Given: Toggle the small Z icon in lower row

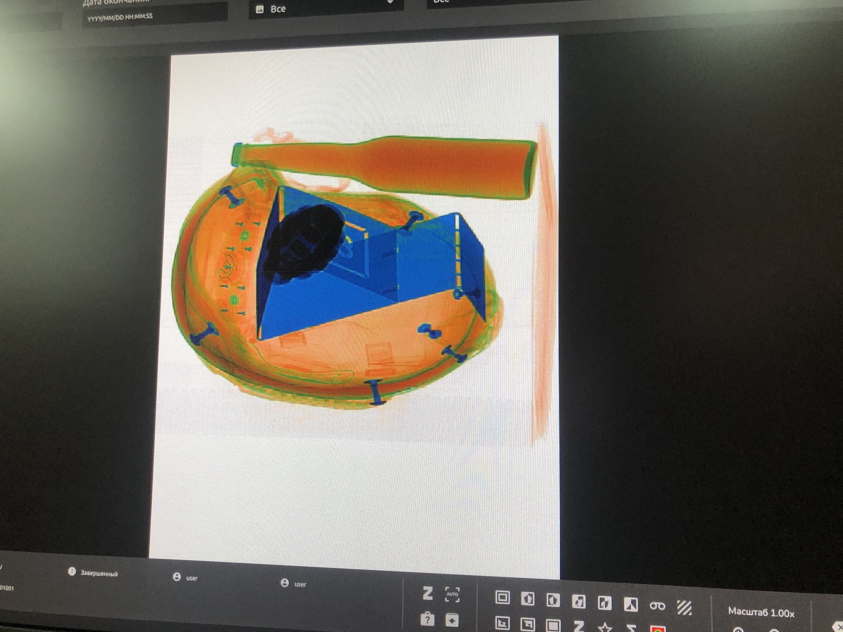Looking at the screenshot, I should (579, 626).
